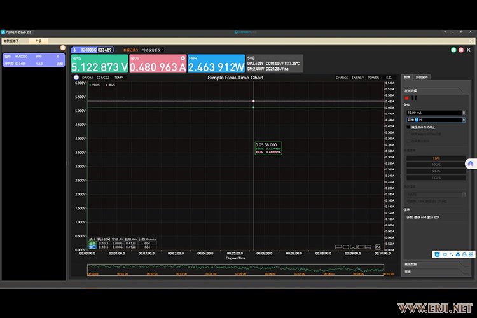Screen dimensions: 477x318
Task: Expand the offline data section at bottom
Action: (x=411, y=263)
